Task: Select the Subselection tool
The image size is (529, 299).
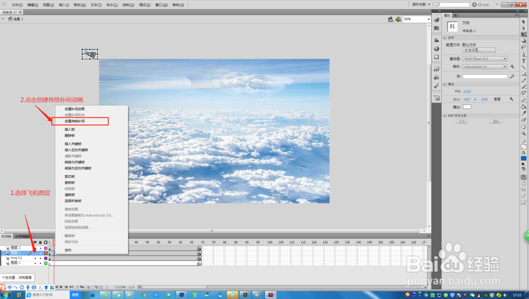Action: tap(524, 28)
